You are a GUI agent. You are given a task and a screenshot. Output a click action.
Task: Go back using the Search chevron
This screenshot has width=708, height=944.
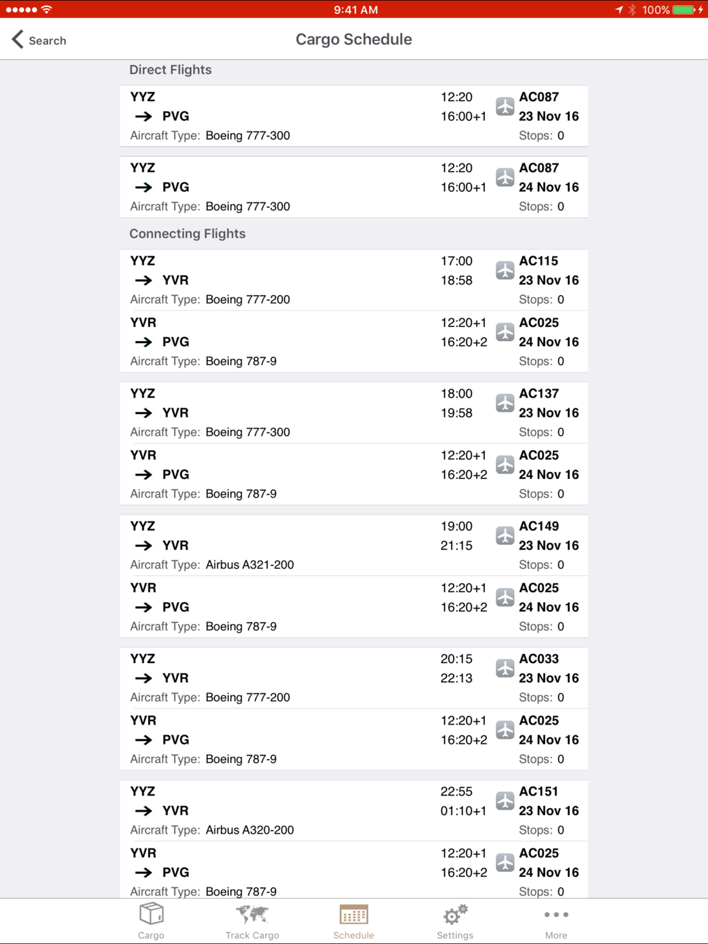[x=39, y=40]
